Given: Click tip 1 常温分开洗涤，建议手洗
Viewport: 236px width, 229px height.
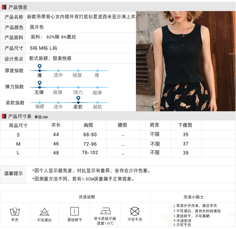Looking at the screenshot, I should 195,206.
